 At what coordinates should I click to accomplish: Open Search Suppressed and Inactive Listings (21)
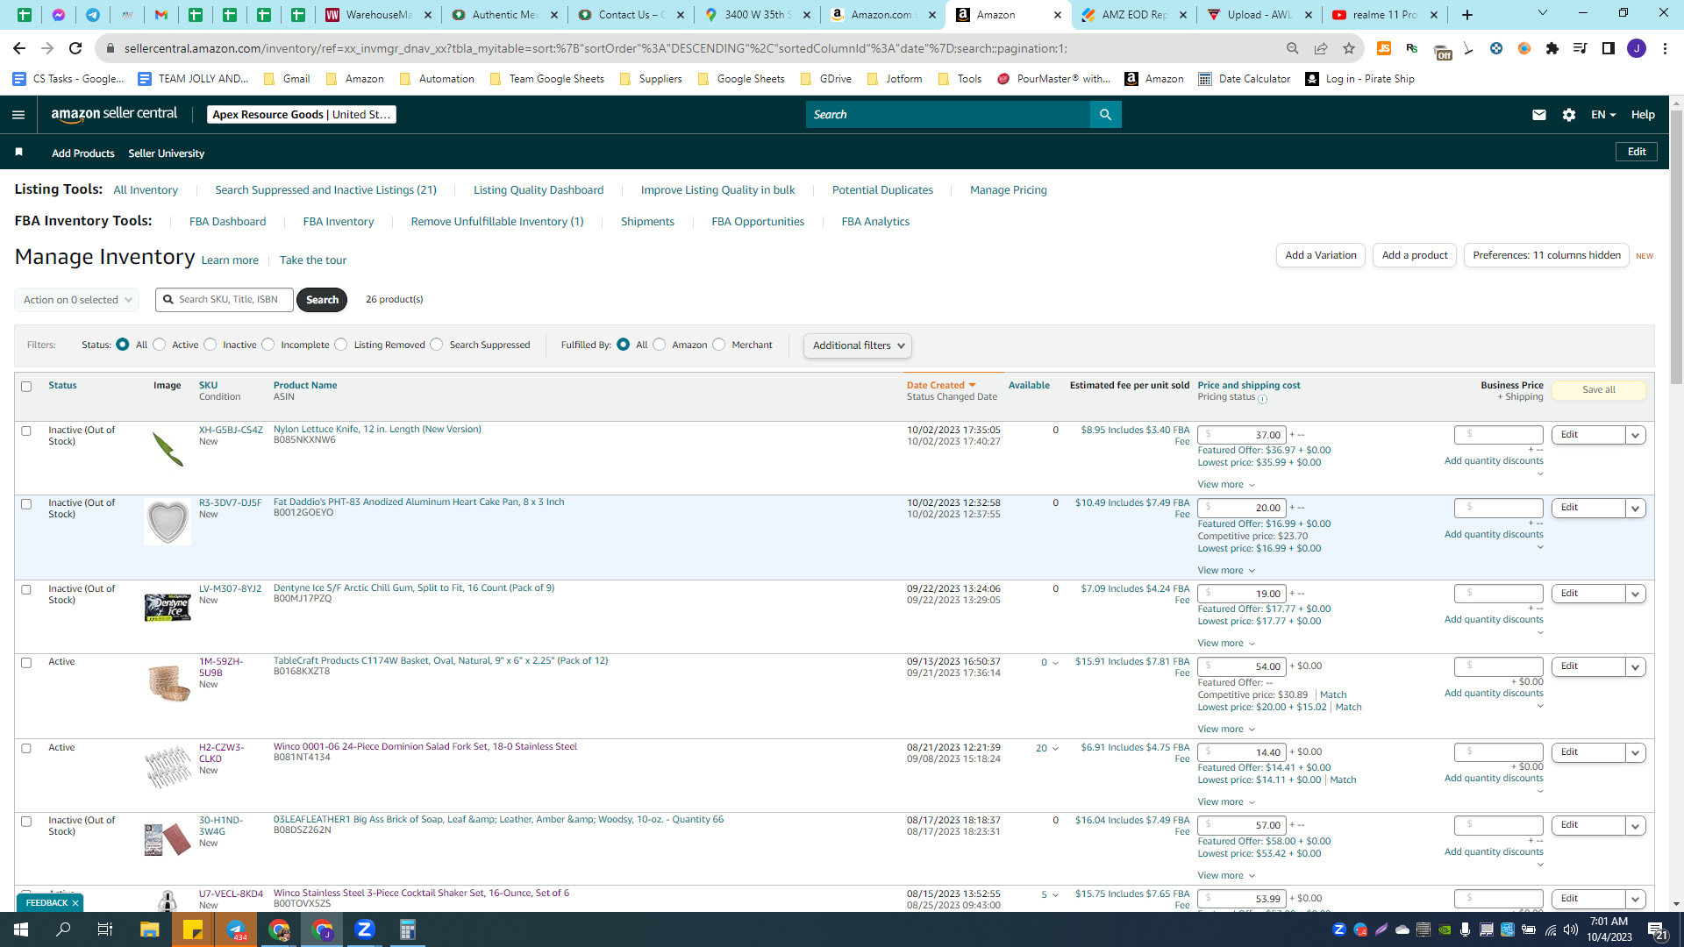coord(325,190)
